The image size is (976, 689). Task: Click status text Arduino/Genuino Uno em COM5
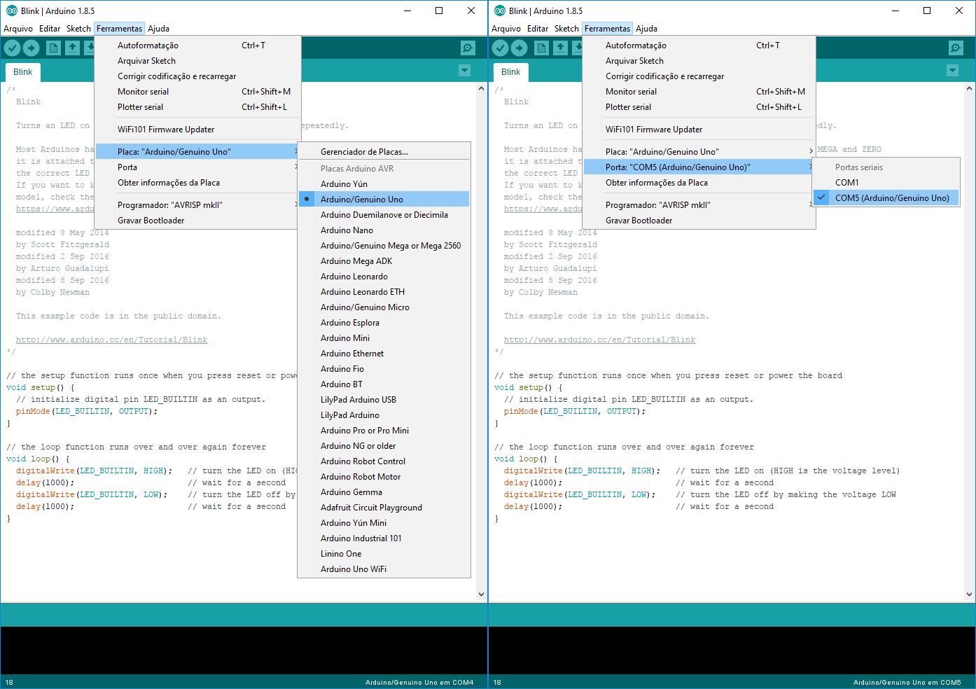tap(907, 682)
